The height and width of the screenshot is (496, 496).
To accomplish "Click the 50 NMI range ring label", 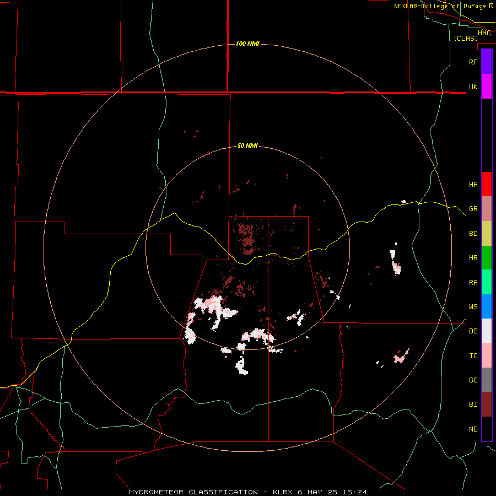I will click(x=247, y=146).
